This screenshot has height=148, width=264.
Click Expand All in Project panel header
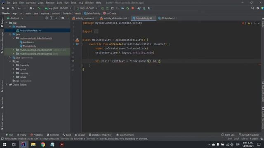pyautogui.click(x=51, y=18)
